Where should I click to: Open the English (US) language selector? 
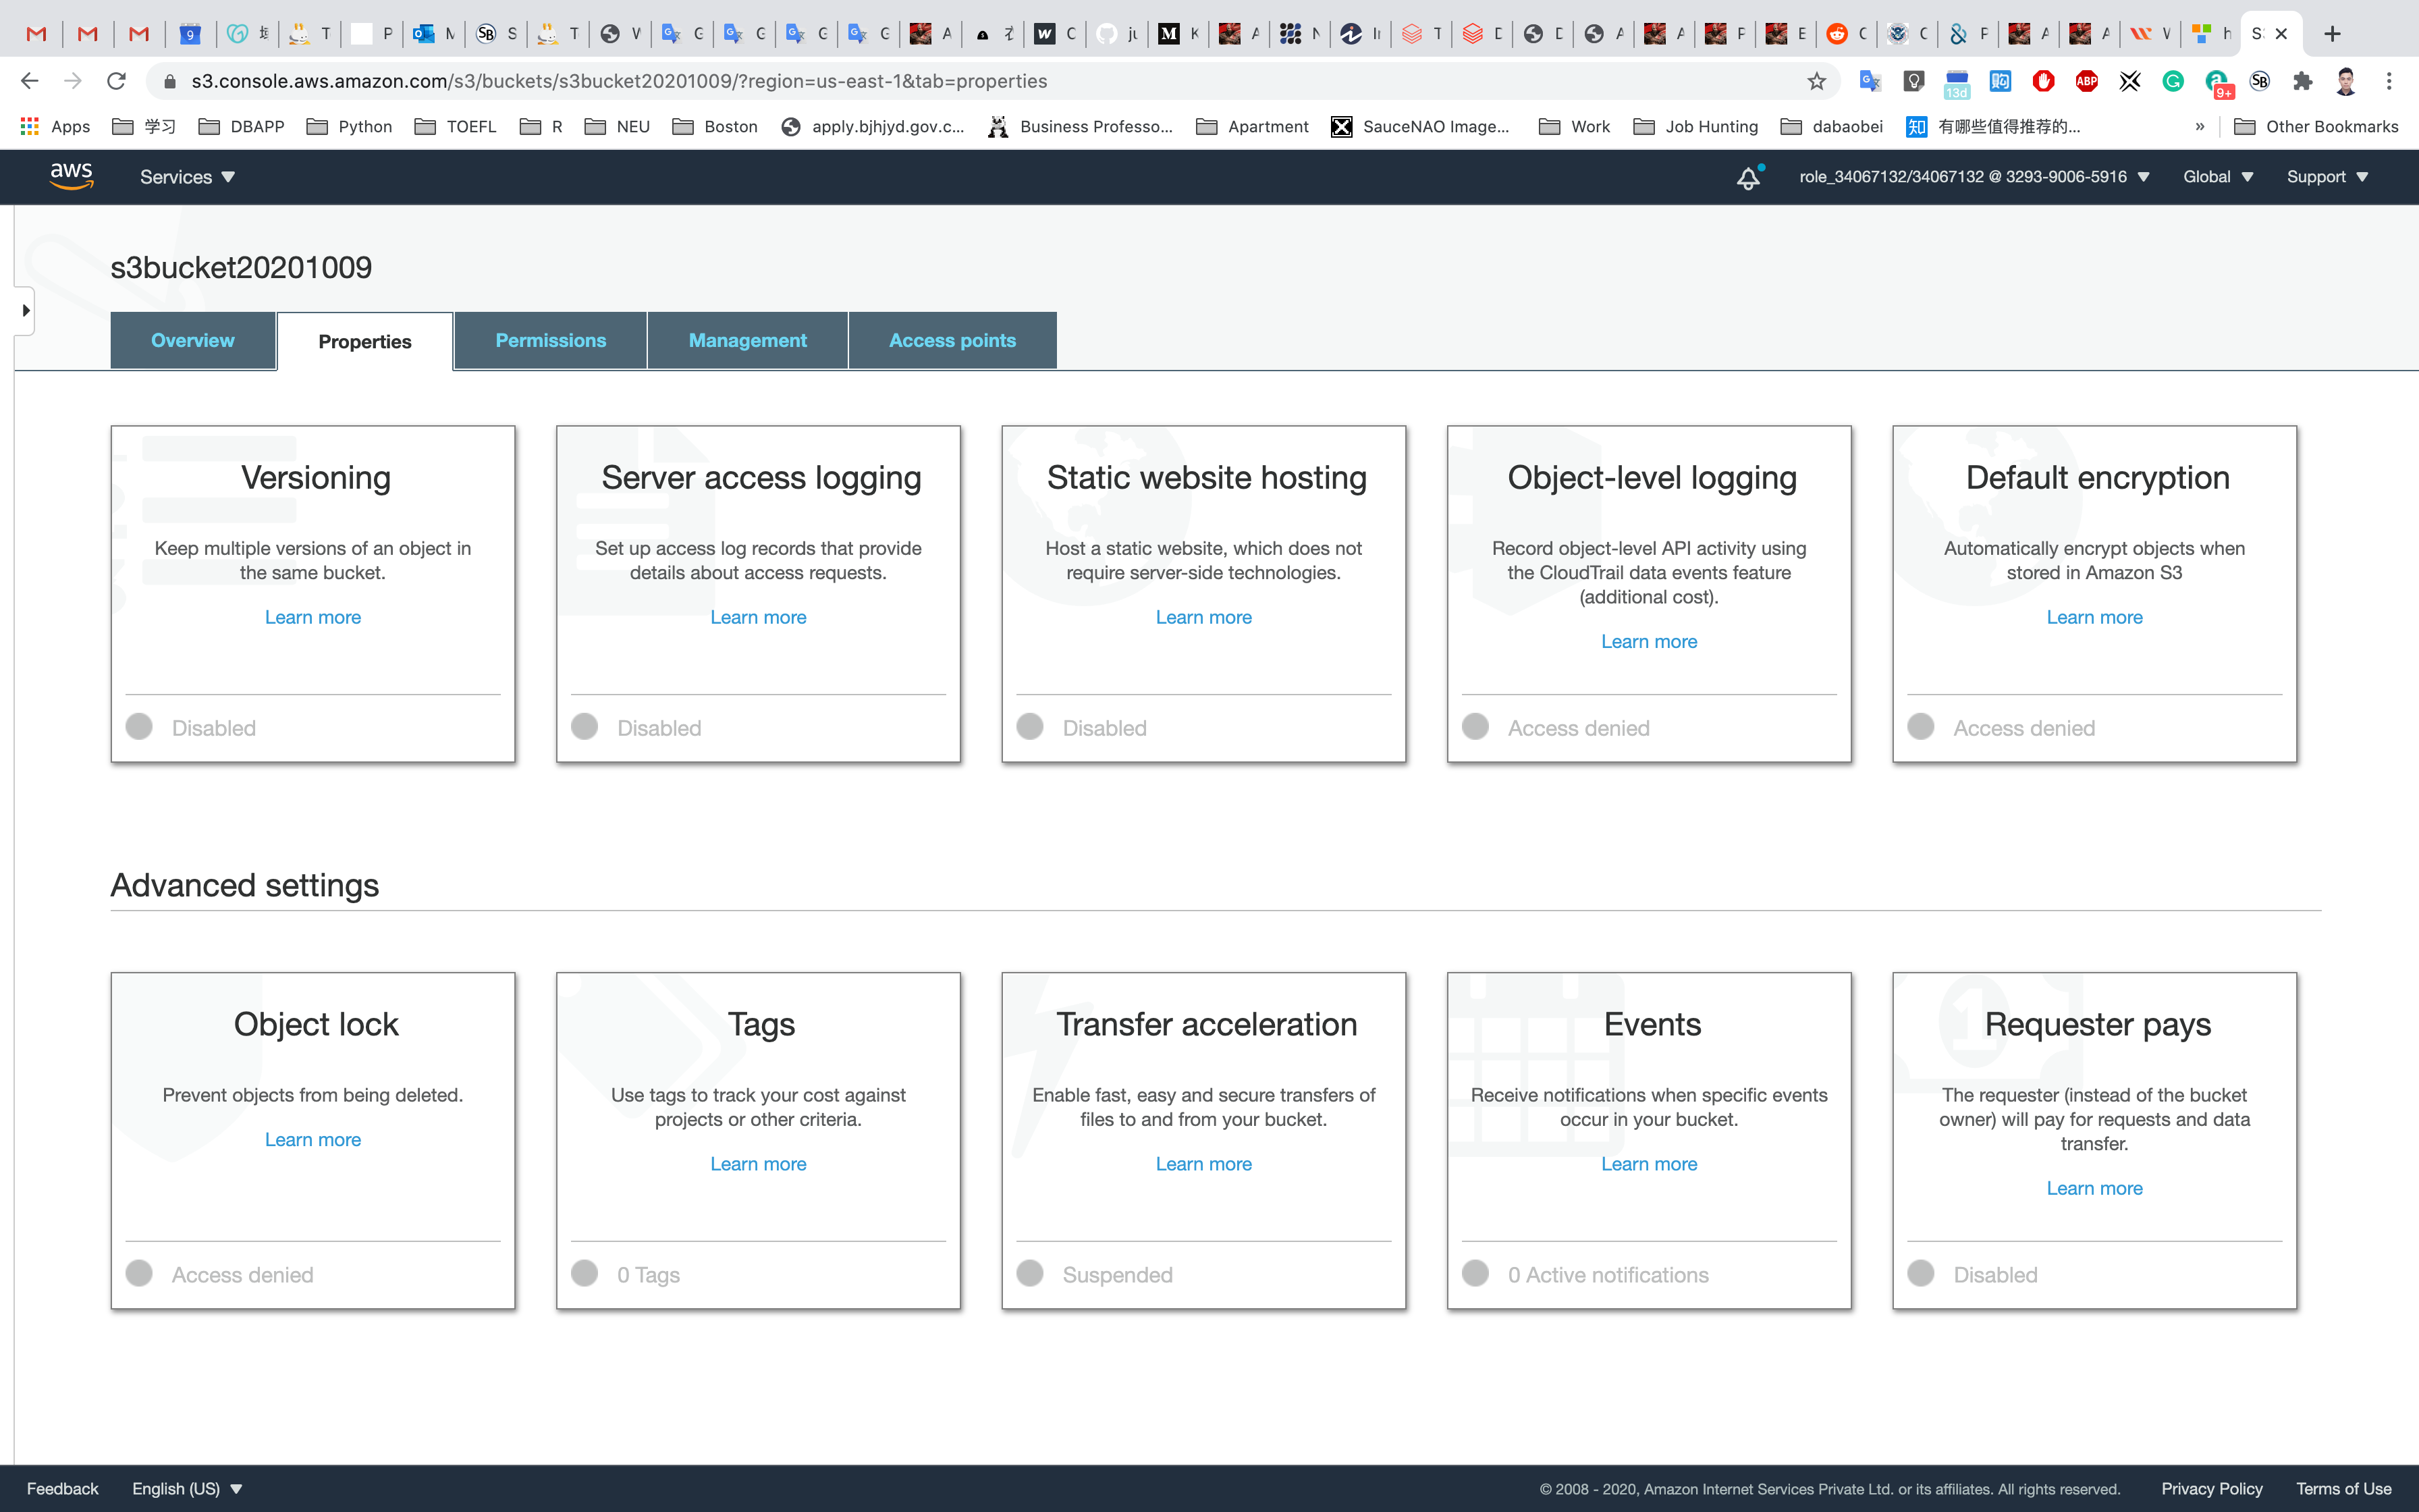[187, 1488]
